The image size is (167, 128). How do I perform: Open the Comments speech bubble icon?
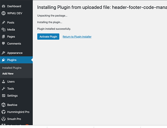[3, 44]
